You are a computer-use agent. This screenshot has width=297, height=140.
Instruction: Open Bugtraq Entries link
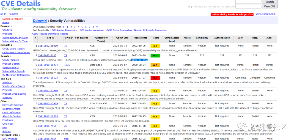11,109
